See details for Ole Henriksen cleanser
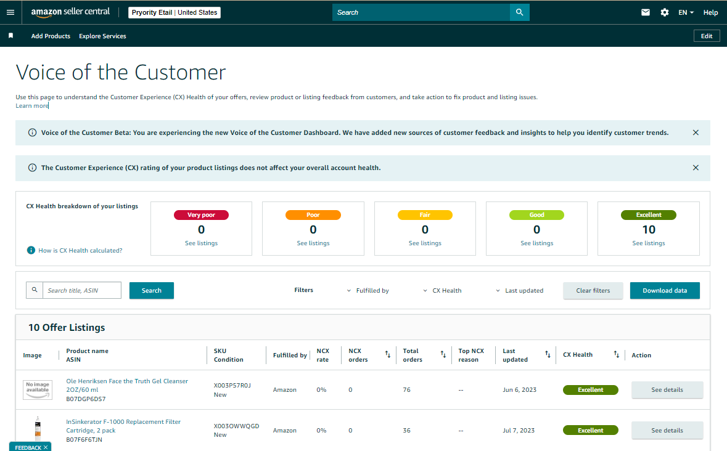The height and width of the screenshot is (451, 727). tap(667, 390)
